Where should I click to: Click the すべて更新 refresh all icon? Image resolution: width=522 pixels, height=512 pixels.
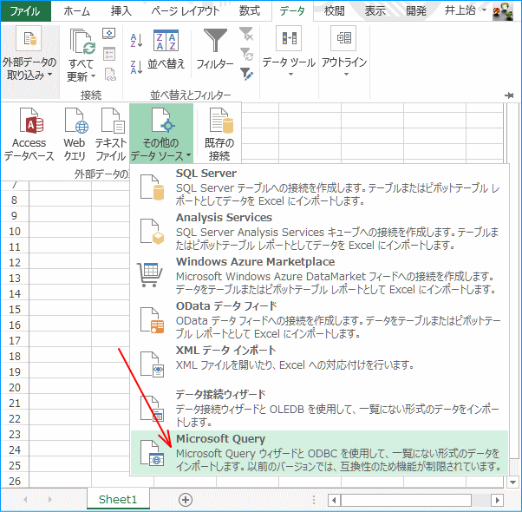pos(82,42)
